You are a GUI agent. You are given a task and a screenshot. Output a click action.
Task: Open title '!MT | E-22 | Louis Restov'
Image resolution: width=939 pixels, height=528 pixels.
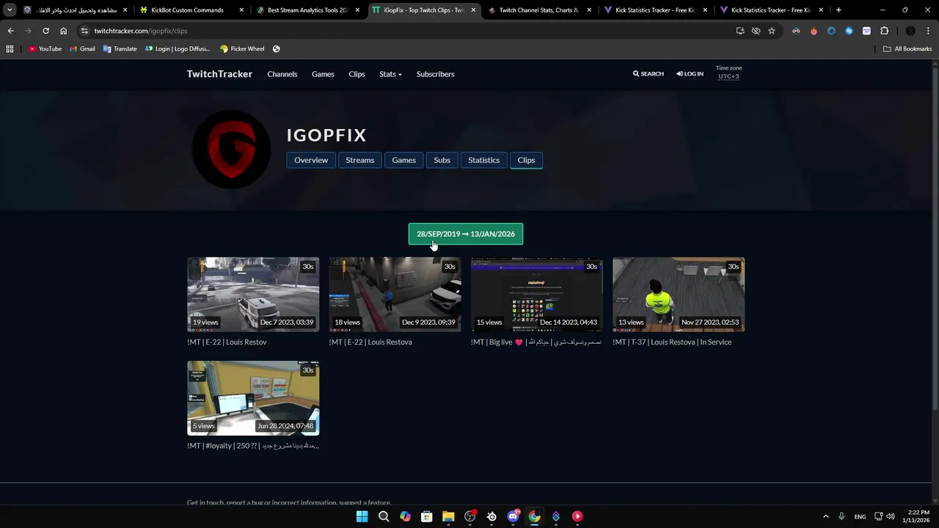click(227, 342)
